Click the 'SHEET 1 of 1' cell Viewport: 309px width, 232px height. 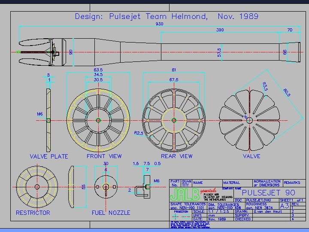(x=291, y=200)
